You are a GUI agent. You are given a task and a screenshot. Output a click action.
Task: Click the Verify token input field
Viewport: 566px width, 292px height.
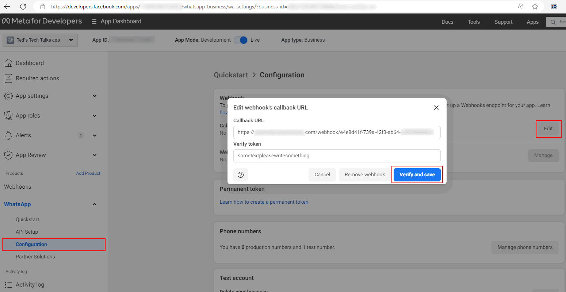pyautogui.click(x=337, y=155)
